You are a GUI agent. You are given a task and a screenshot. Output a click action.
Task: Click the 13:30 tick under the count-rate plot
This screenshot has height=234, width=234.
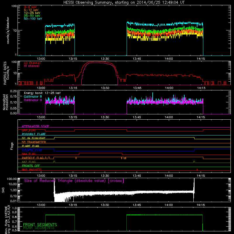tap(105, 59)
